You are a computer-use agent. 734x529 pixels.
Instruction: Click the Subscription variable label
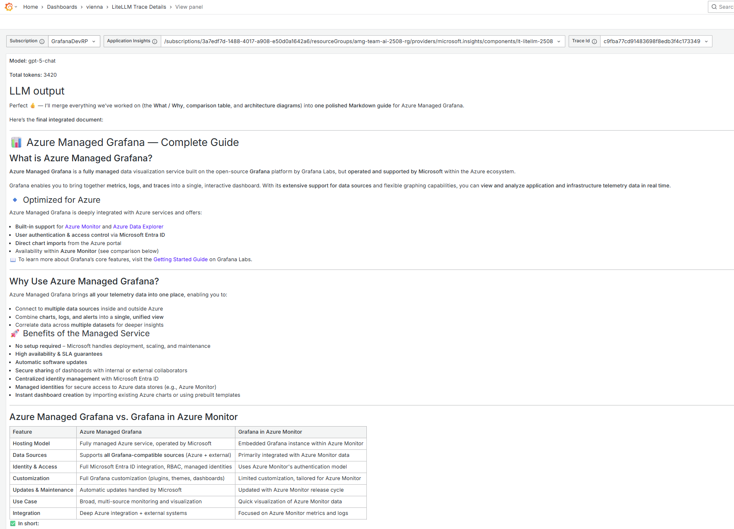click(x=24, y=41)
